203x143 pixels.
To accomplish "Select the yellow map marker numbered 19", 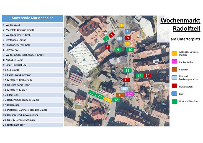I will point(108,100).
